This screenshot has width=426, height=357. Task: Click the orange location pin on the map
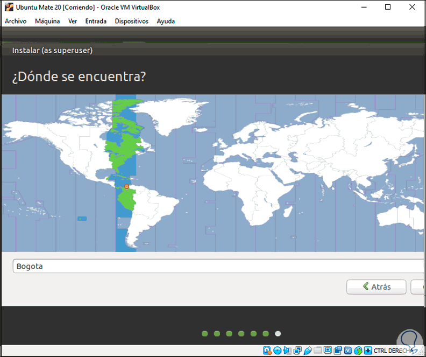click(x=126, y=186)
